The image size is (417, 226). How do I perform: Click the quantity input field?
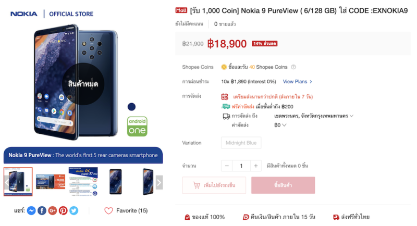click(x=241, y=166)
